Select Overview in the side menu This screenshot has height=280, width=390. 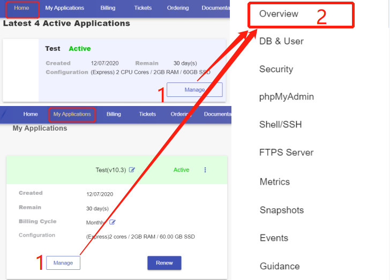click(279, 14)
